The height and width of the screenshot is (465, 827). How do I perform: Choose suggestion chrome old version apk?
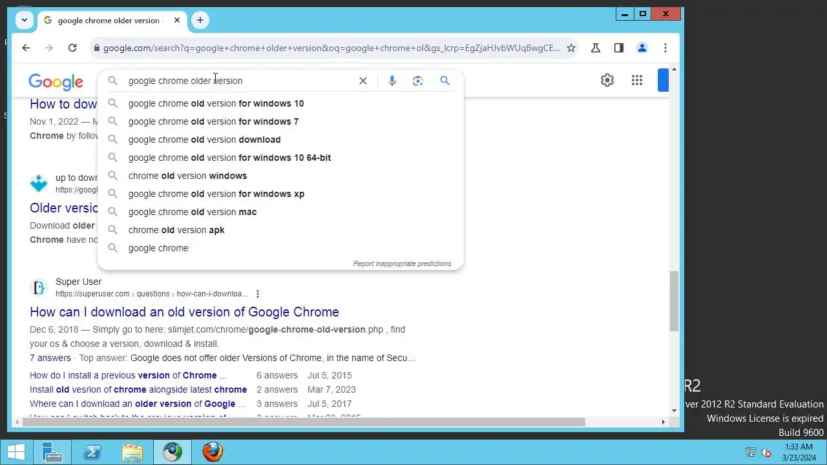pos(280,230)
